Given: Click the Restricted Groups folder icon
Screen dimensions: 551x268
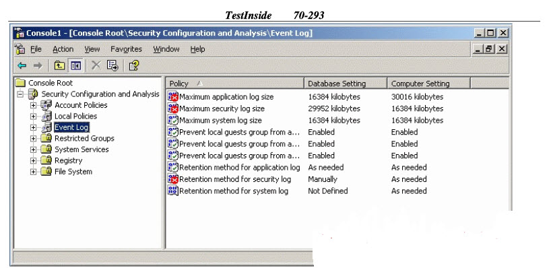Looking at the screenshot, I should 46,138.
